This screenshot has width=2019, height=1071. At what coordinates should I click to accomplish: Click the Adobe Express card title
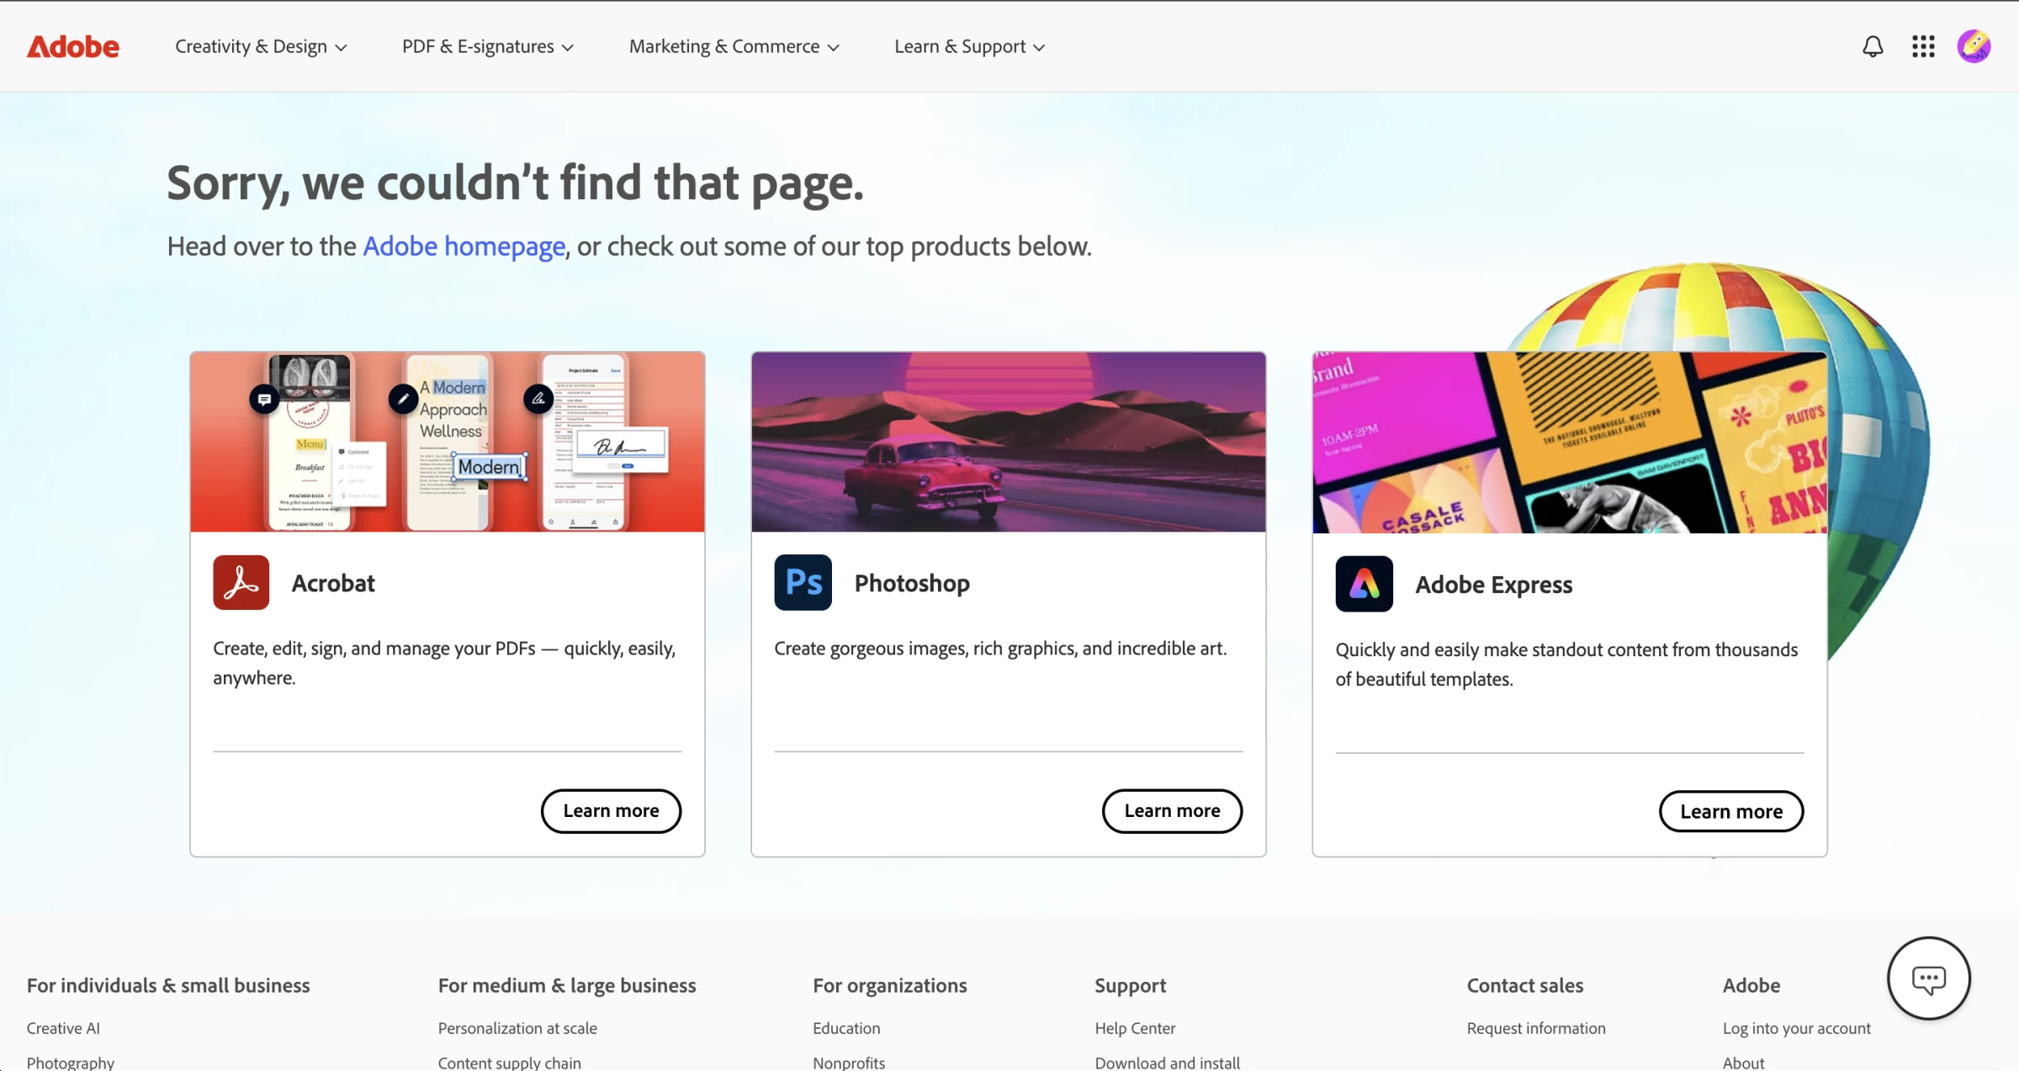point(1494,585)
